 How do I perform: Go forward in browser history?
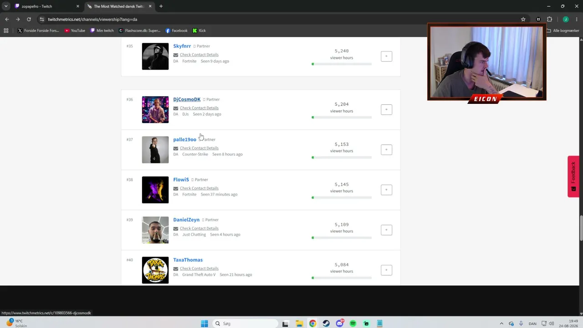point(18,19)
